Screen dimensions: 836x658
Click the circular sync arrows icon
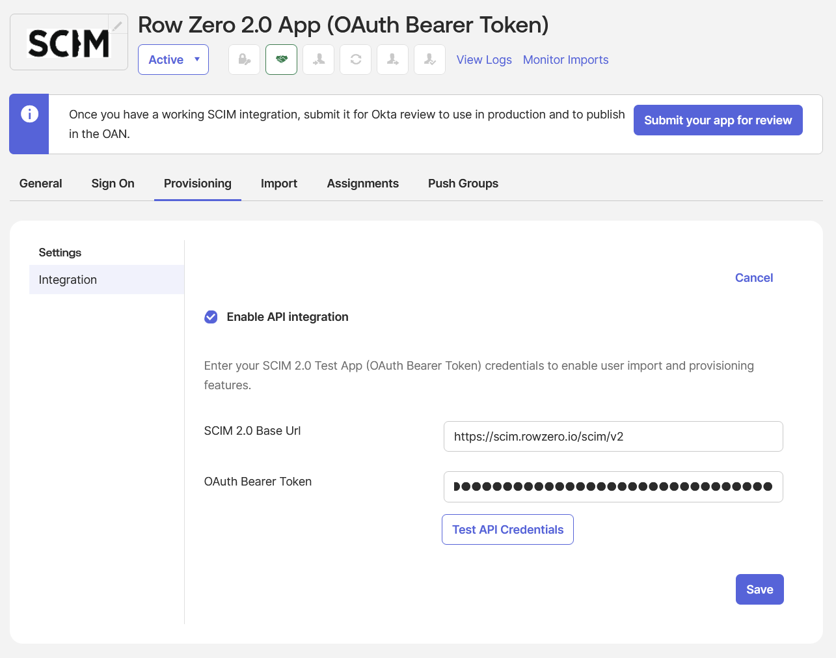coord(356,60)
